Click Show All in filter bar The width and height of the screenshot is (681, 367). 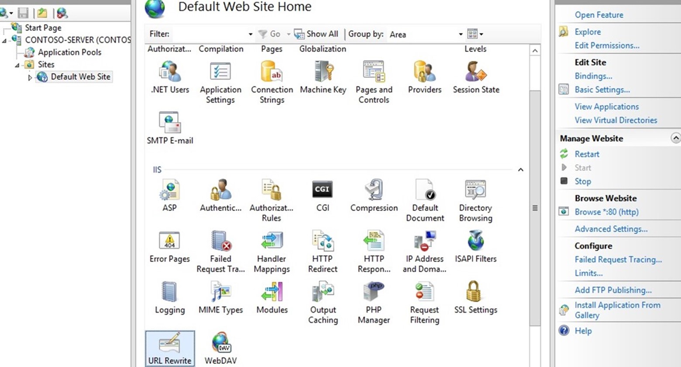(x=316, y=34)
